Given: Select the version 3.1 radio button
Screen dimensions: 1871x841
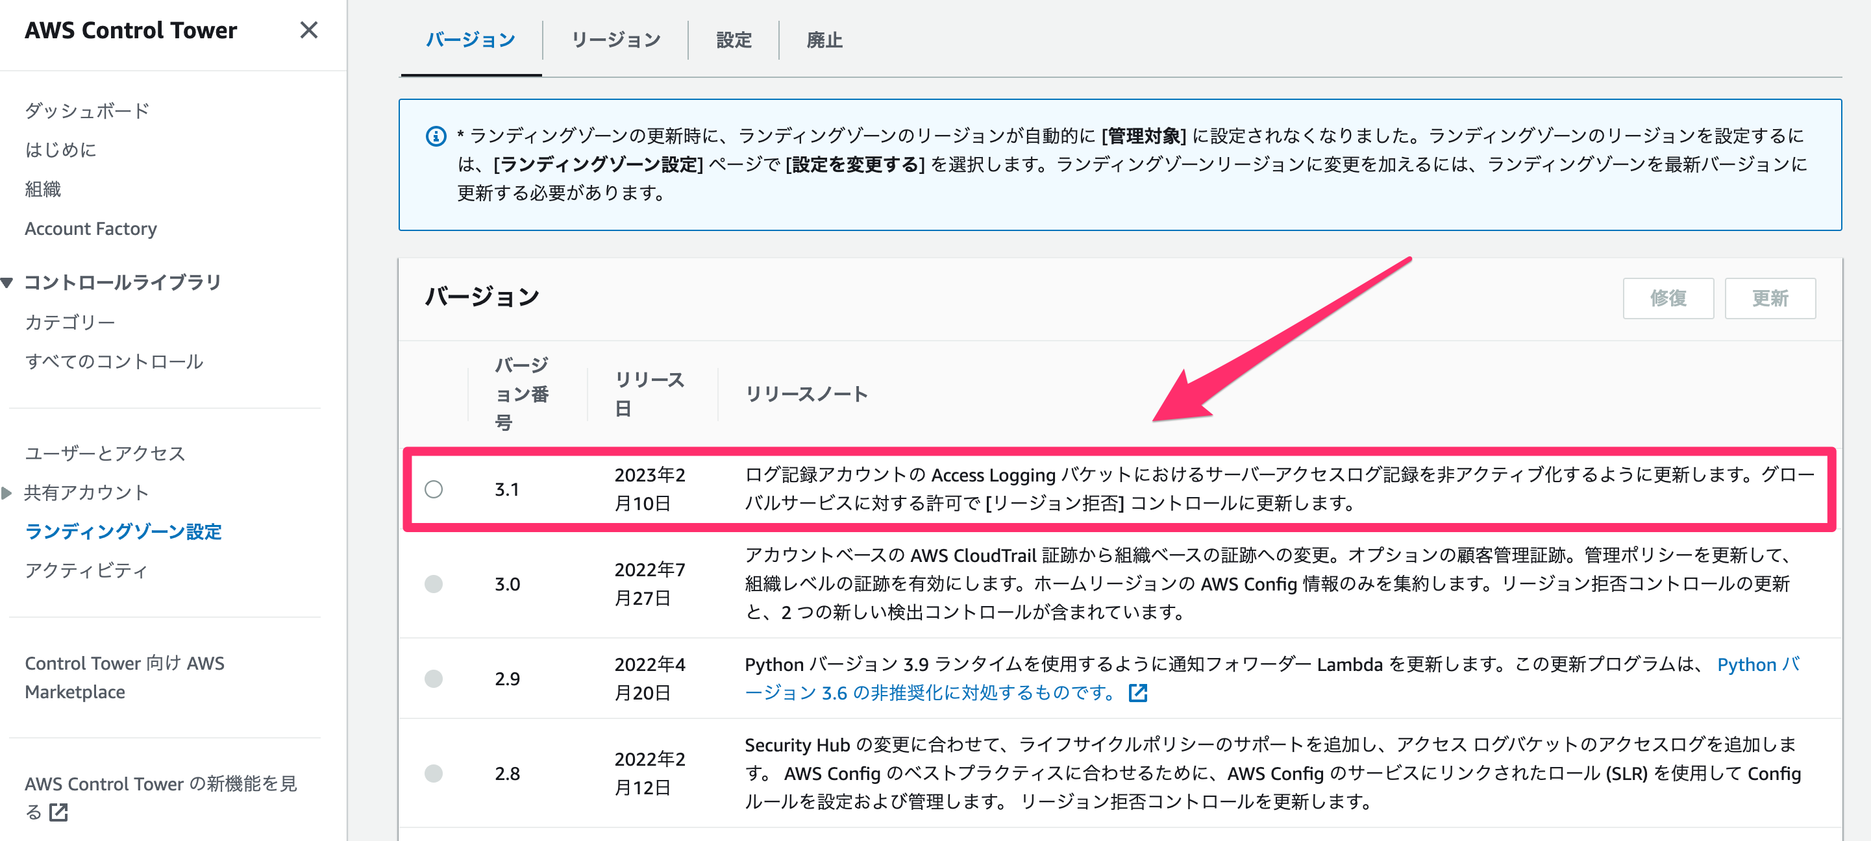Looking at the screenshot, I should [x=434, y=489].
